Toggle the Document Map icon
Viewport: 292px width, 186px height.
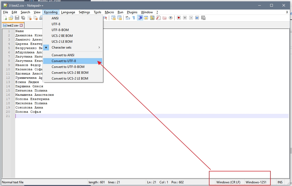click(x=152, y=18)
